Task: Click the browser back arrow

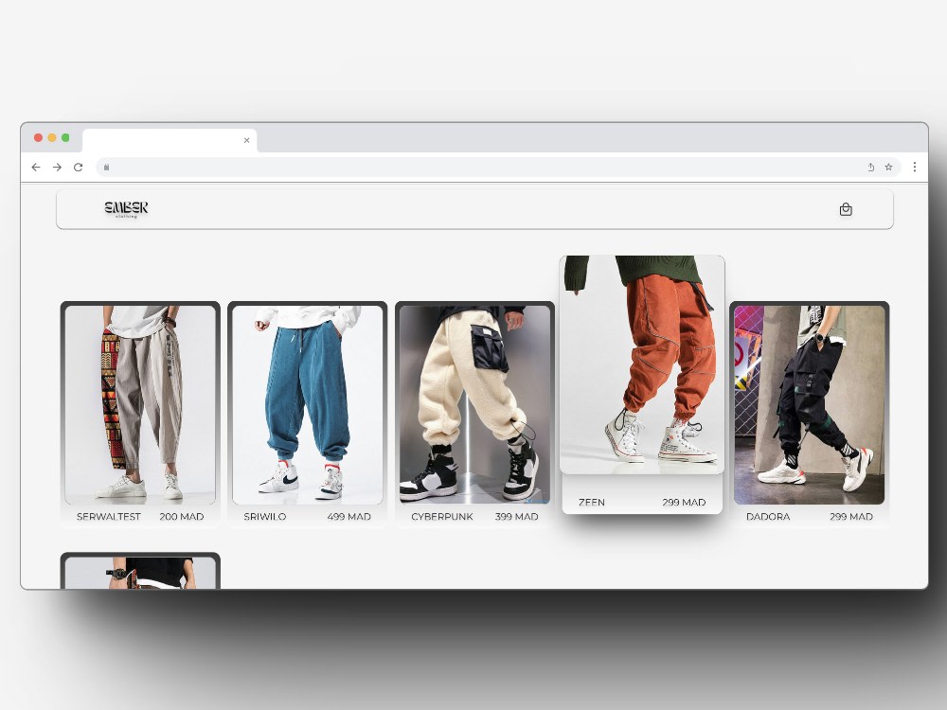Action: point(36,167)
